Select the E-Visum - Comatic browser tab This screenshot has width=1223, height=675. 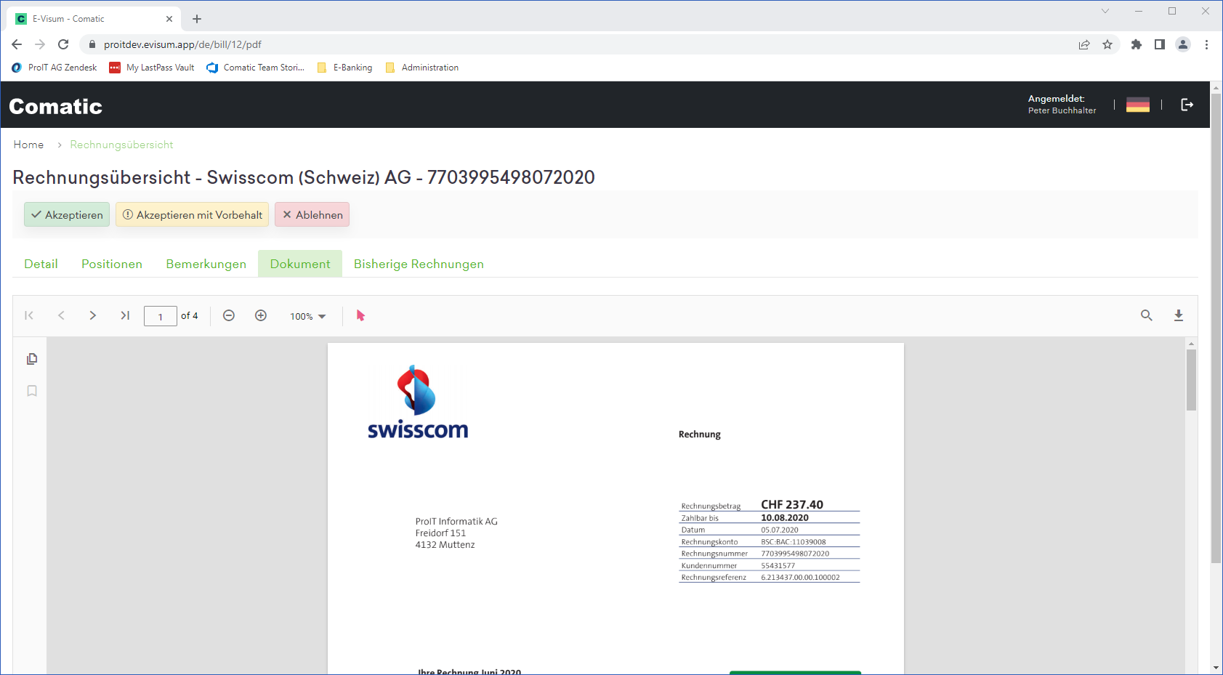click(94, 19)
